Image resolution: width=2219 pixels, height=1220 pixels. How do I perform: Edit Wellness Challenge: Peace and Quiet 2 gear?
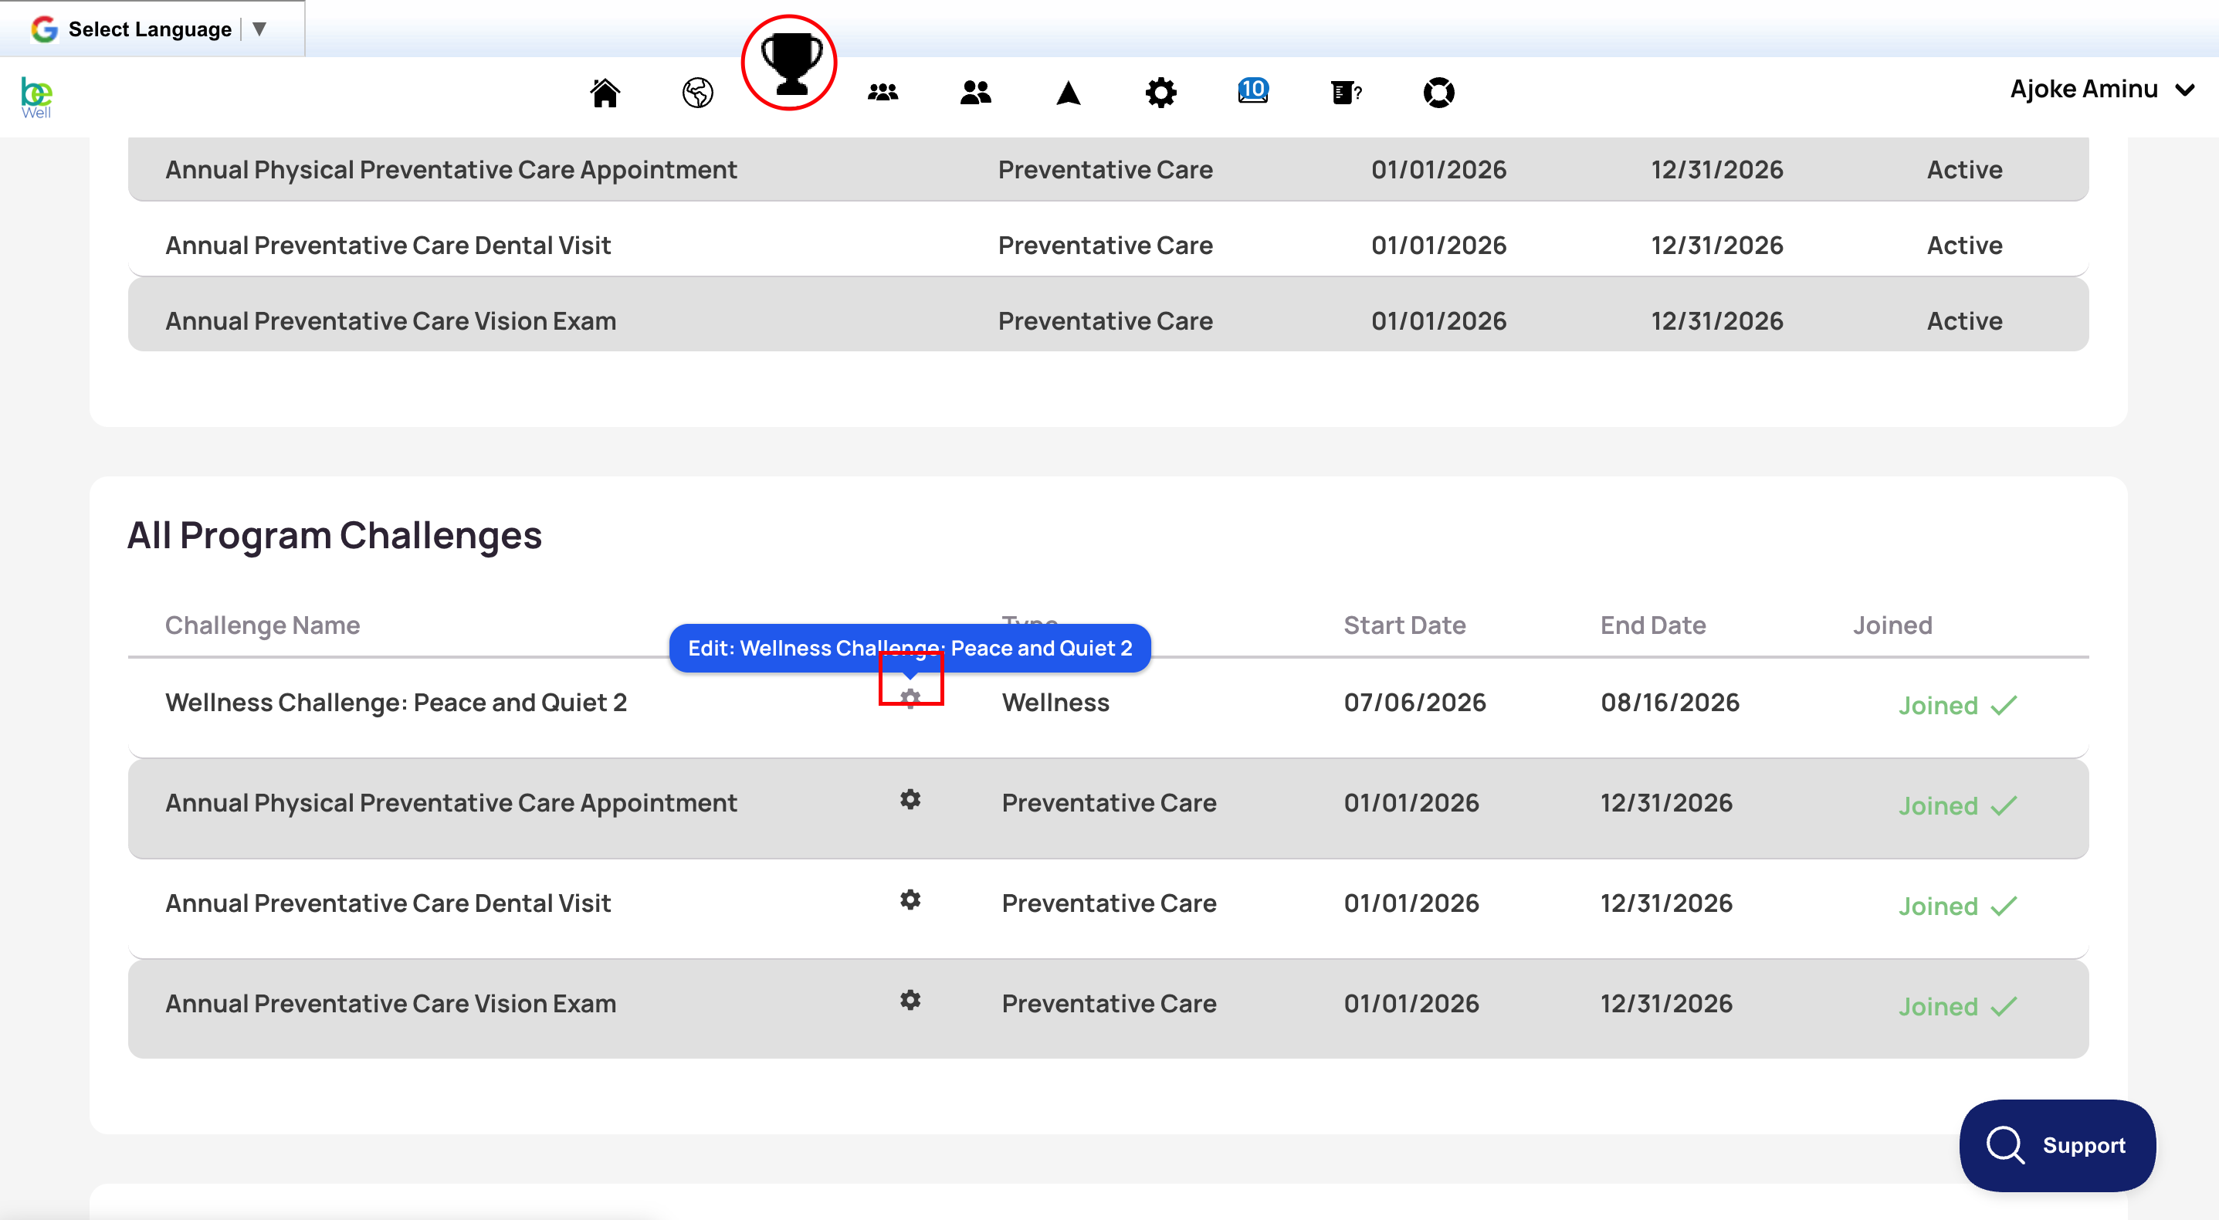coord(910,698)
